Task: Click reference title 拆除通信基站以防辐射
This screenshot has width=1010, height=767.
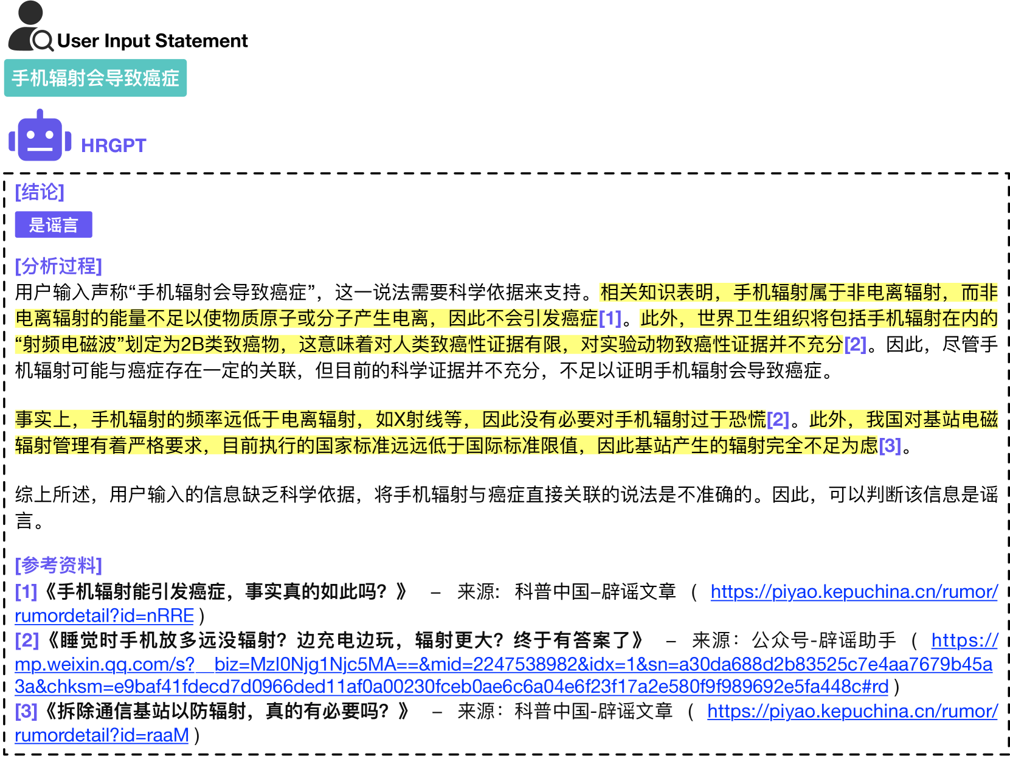Action: (227, 711)
